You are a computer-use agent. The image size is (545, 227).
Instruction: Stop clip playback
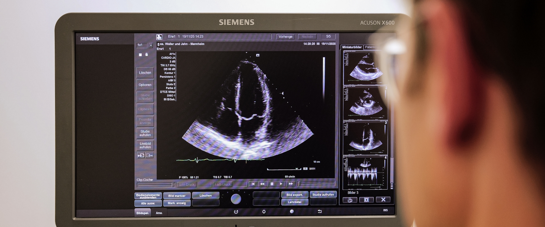(x=272, y=184)
